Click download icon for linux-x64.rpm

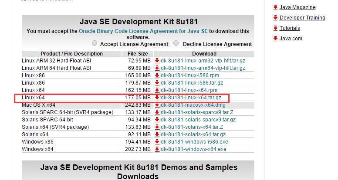157,90
